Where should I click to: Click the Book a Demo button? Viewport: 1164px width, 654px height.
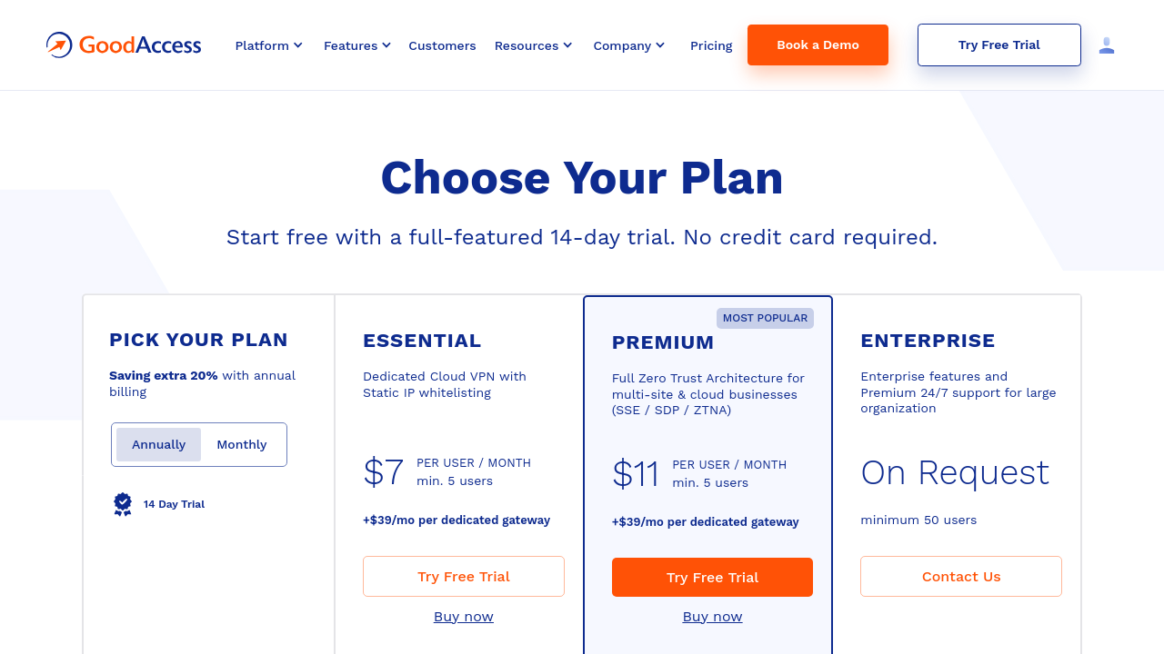pyautogui.click(x=818, y=45)
